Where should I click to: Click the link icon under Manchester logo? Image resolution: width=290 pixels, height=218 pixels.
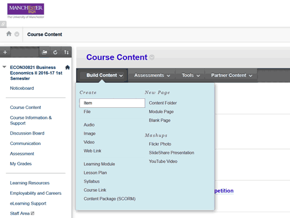[3, 24]
